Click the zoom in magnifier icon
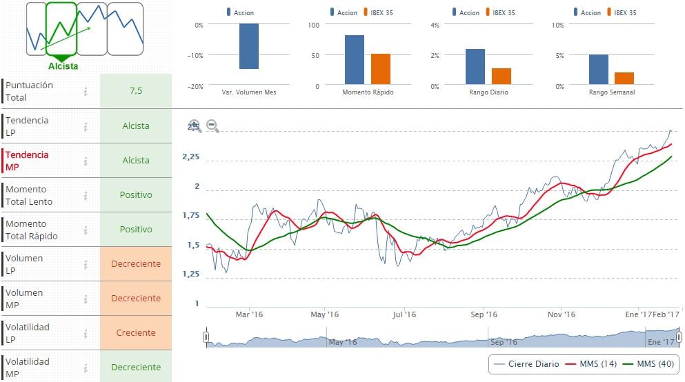Image resolution: width=685 pixels, height=382 pixels. point(195,126)
